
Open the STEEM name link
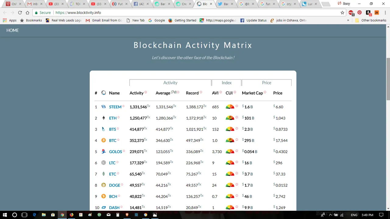115,107
